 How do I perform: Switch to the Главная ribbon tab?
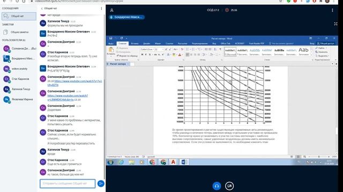[123, 44]
